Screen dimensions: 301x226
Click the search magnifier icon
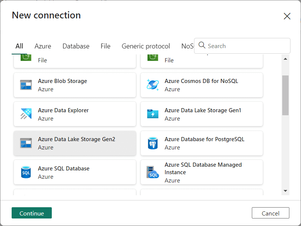202,45
